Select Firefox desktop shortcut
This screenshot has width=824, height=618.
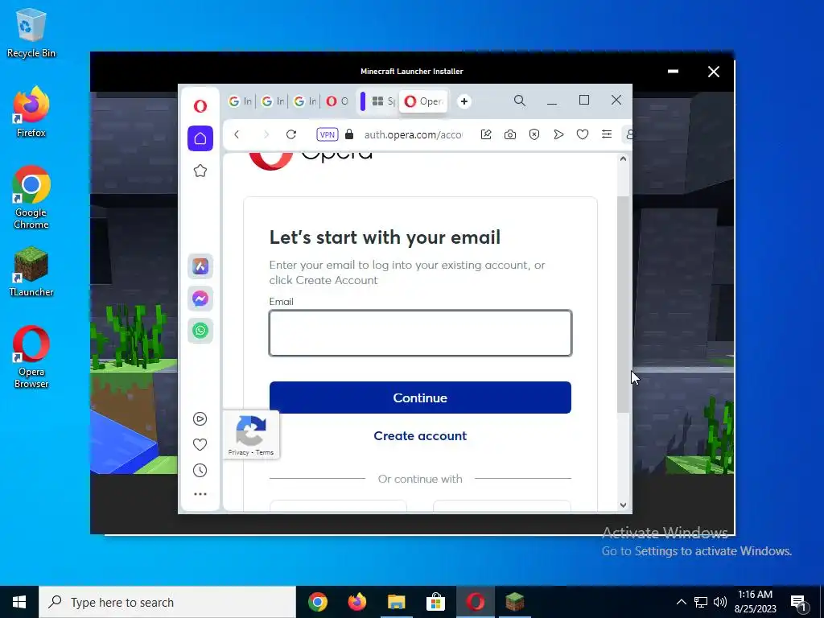coord(31,113)
